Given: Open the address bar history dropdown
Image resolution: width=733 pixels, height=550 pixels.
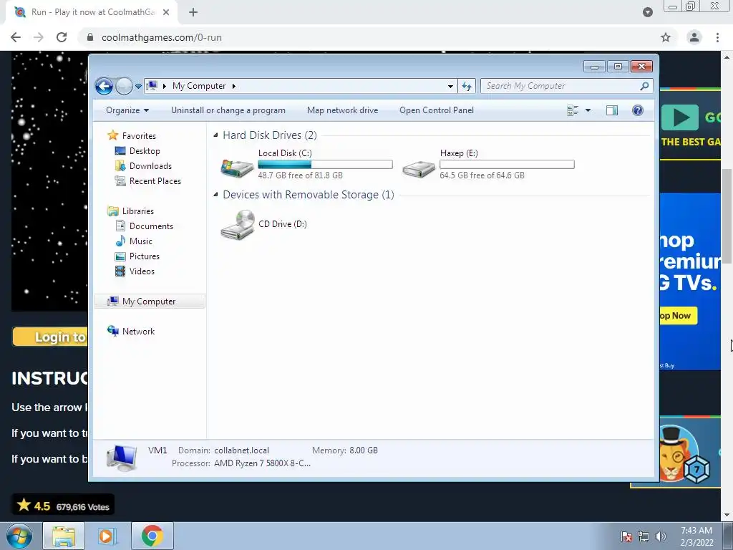Looking at the screenshot, I should [x=450, y=86].
